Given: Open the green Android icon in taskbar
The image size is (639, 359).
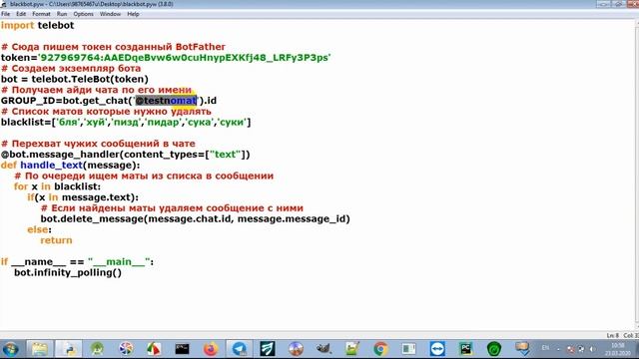Looking at the screenshot, I should [97, 349].
